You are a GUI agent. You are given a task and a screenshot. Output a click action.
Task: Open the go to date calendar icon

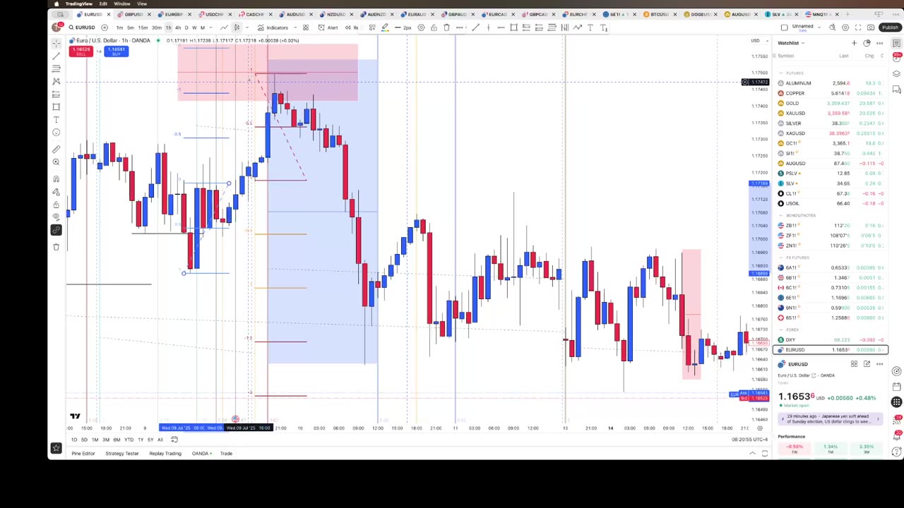pos(174,440)
